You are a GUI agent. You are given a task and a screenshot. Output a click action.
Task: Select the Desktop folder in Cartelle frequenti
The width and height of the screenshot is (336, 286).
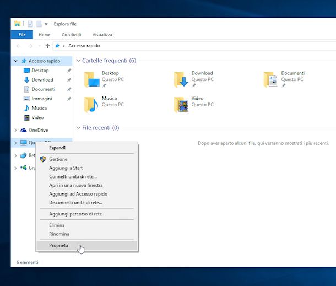tap(104, 79)
